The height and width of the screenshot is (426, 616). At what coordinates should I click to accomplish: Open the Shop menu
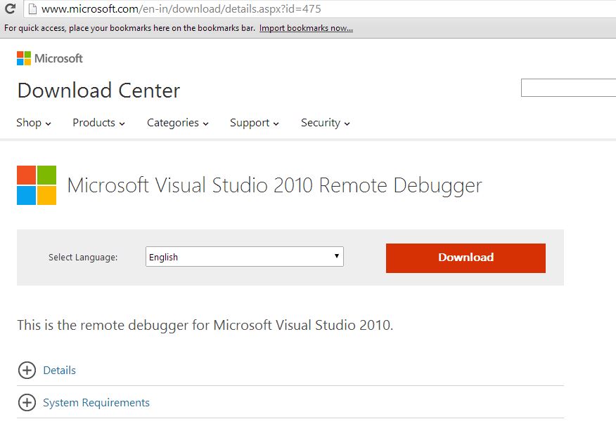coord(34,123)
